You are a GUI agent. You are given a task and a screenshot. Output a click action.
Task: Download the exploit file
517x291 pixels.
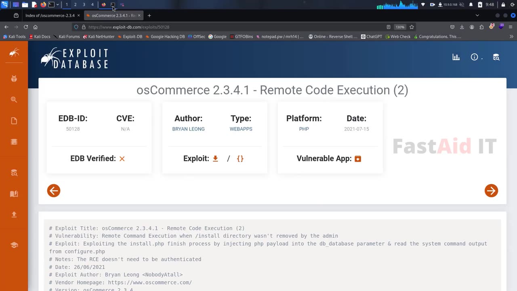(x=215, y=158)
